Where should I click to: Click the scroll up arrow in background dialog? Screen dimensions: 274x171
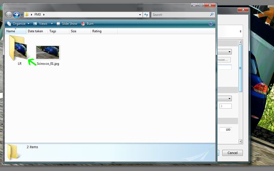click(240, 42)
